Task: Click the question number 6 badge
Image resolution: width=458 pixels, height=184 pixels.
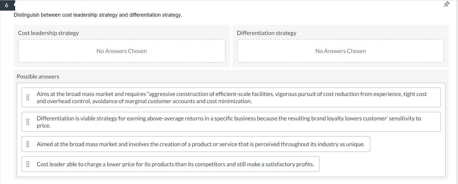Action: [x=7, y=5]
